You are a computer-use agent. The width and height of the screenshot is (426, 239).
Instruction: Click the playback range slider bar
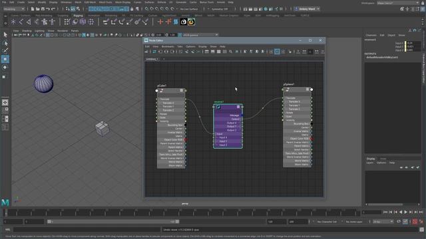click(x=113, y=222)
